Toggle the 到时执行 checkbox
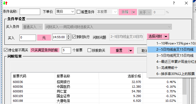The image size is (196, 104). (x=74, y=37)
